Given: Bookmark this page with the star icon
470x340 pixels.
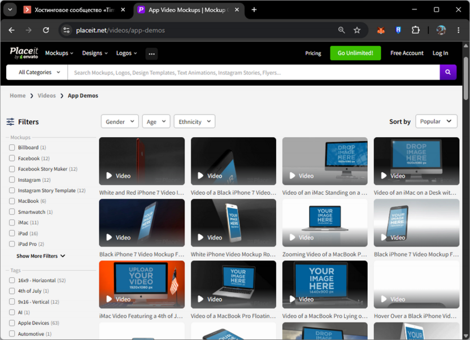Looking at the screenshot, I should pos(356,30).
